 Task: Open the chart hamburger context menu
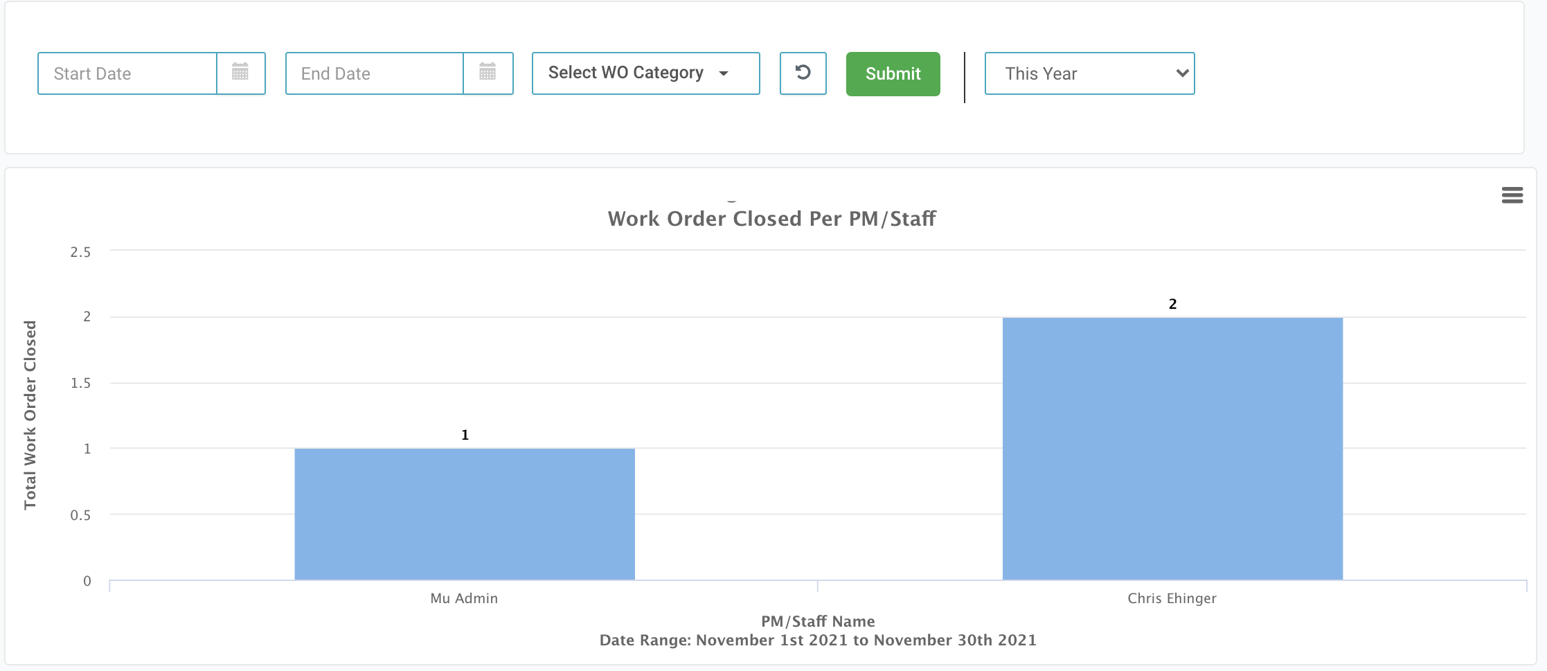[1512, 195]
